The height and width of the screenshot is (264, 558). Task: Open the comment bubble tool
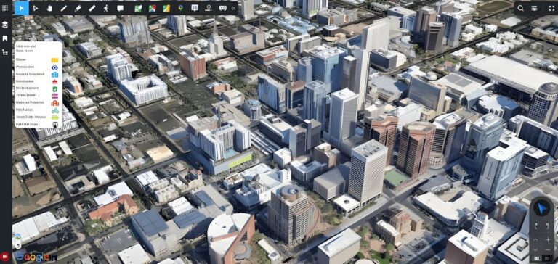pos(121,8)
